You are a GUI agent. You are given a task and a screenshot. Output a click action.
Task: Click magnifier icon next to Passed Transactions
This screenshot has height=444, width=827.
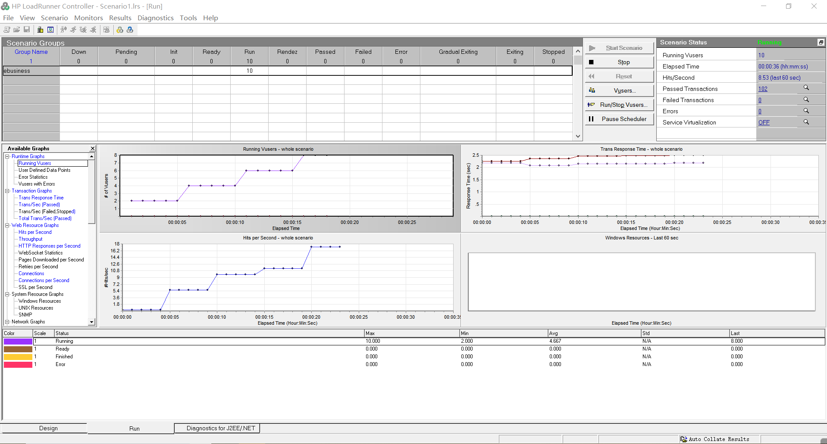806,88
